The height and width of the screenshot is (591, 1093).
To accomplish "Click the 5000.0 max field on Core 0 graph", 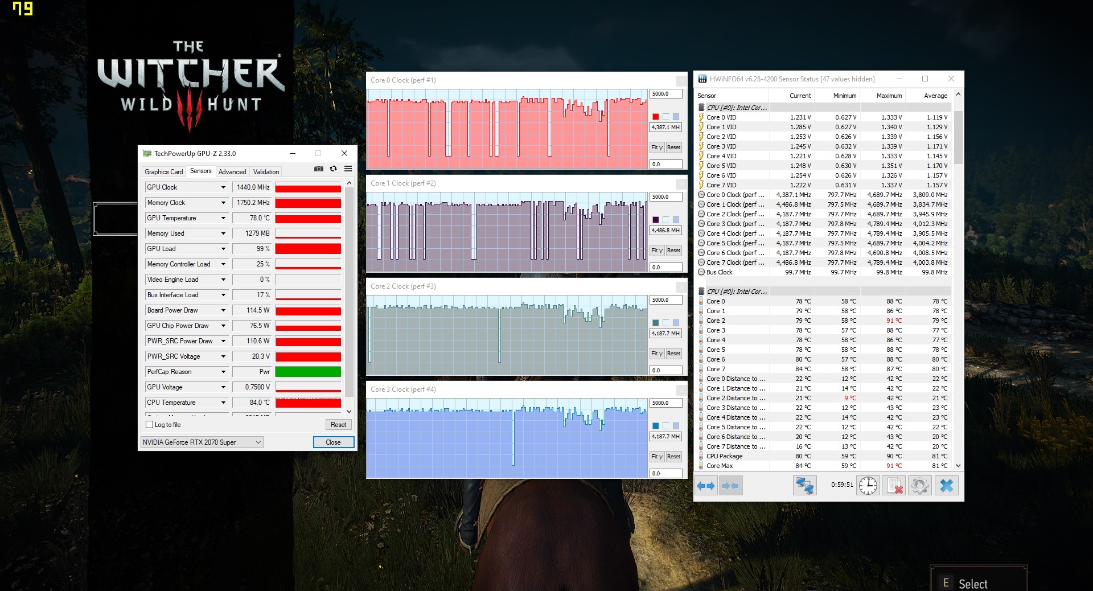I will (665, 94).
